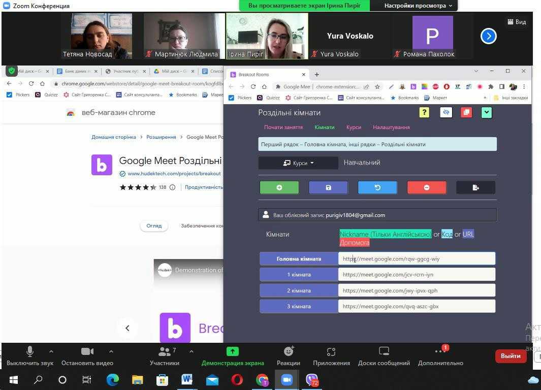Expand the green chevron-down button
Screen dimensions: 541x390
(486, 113)
